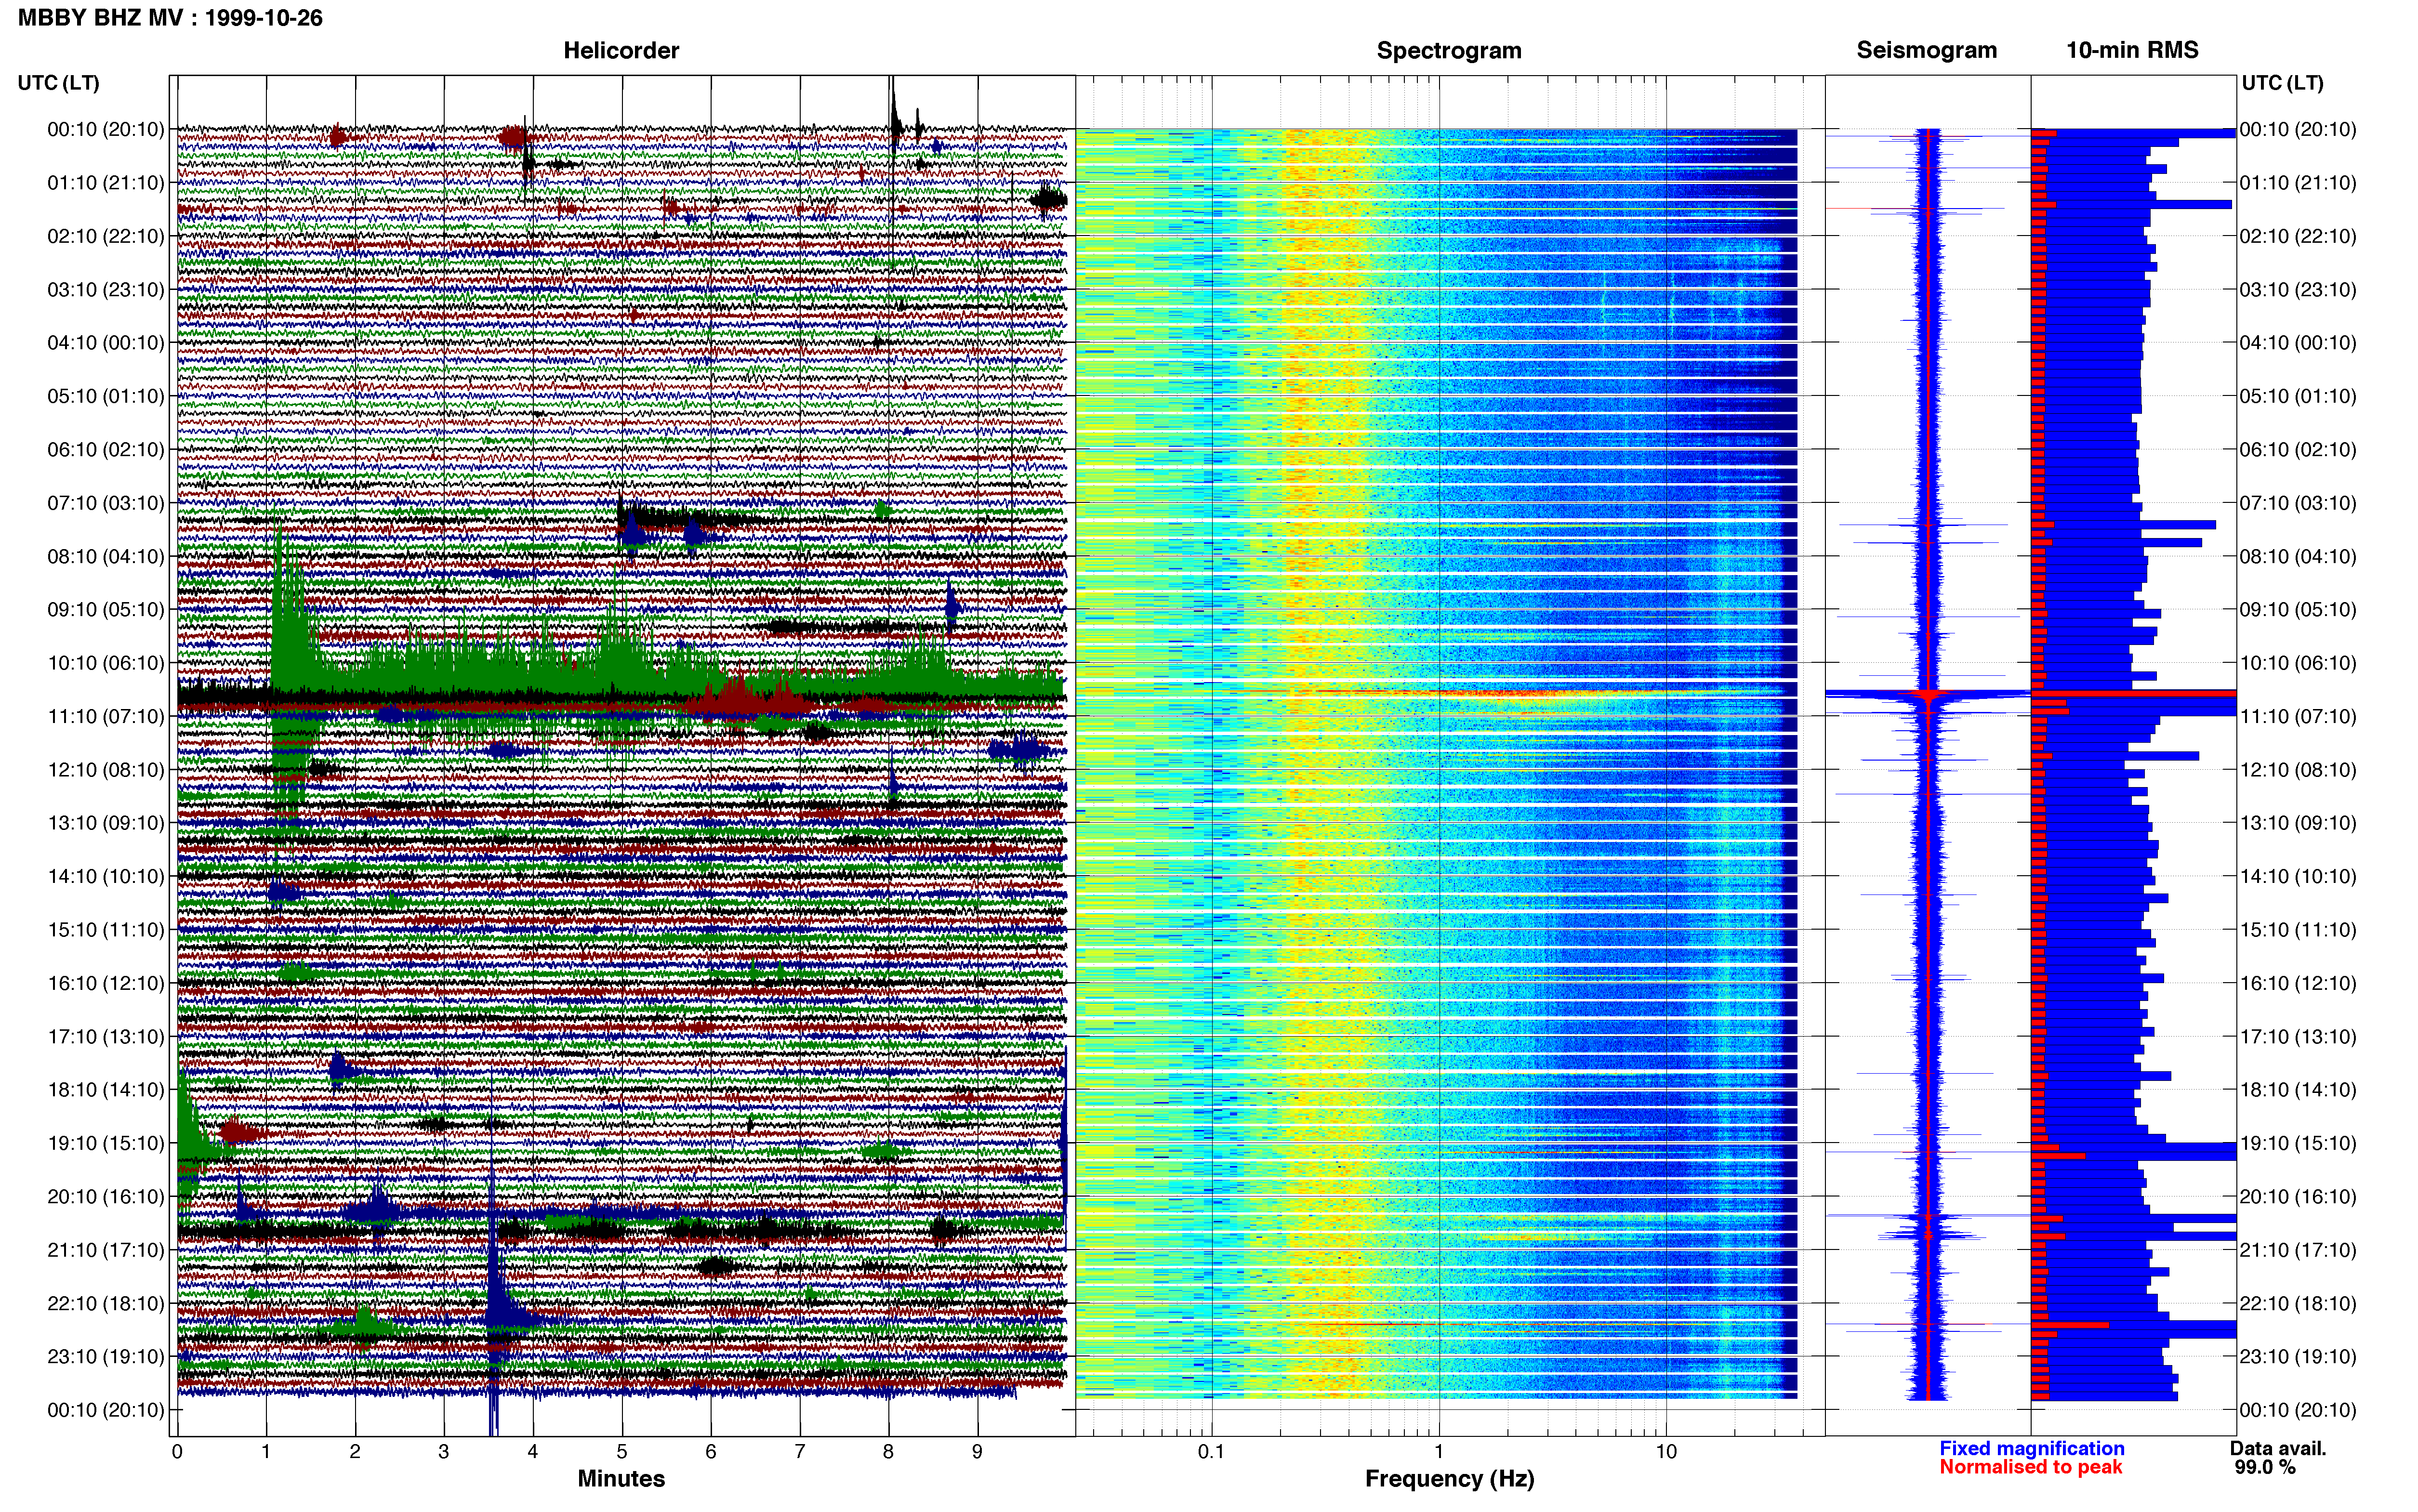Click the '5' tick on Minutes axis

pyautogui.click(x=622, y=1451)
